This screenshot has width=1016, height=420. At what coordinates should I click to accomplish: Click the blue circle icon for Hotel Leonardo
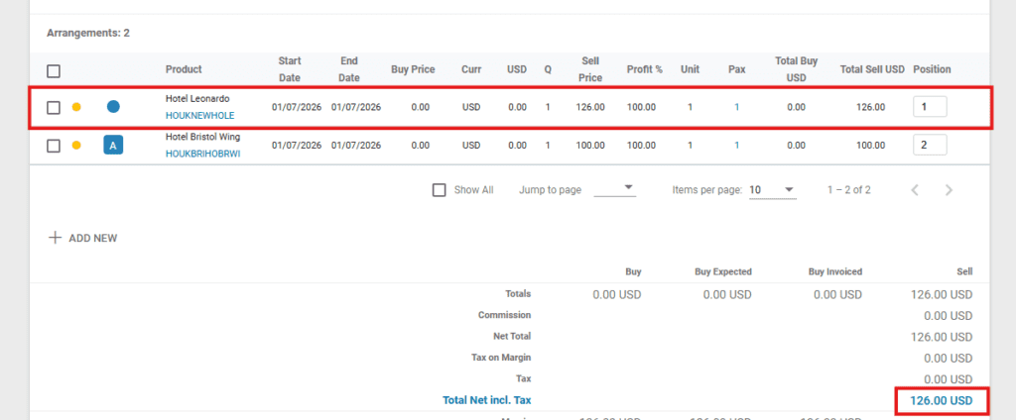point(113,107)
